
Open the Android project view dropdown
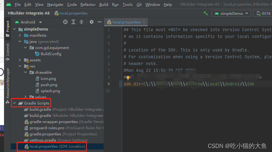(28, 22)
